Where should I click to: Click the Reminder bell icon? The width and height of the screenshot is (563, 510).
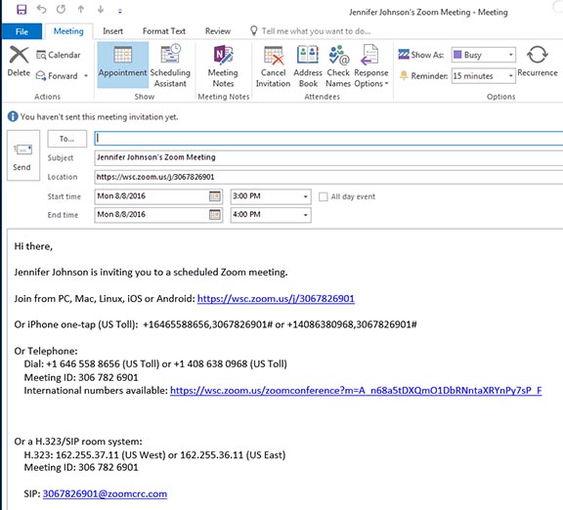(x=404, y=76)
